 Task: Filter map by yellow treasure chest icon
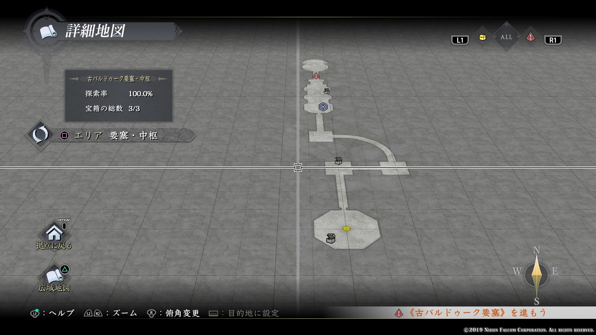(x=482, y=38)
